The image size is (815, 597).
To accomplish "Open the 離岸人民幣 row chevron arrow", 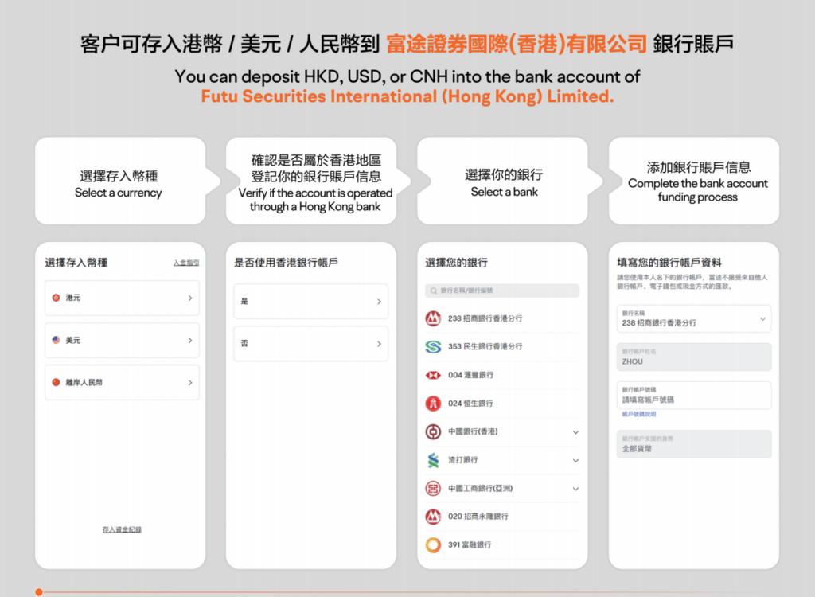I will [189, 382].
